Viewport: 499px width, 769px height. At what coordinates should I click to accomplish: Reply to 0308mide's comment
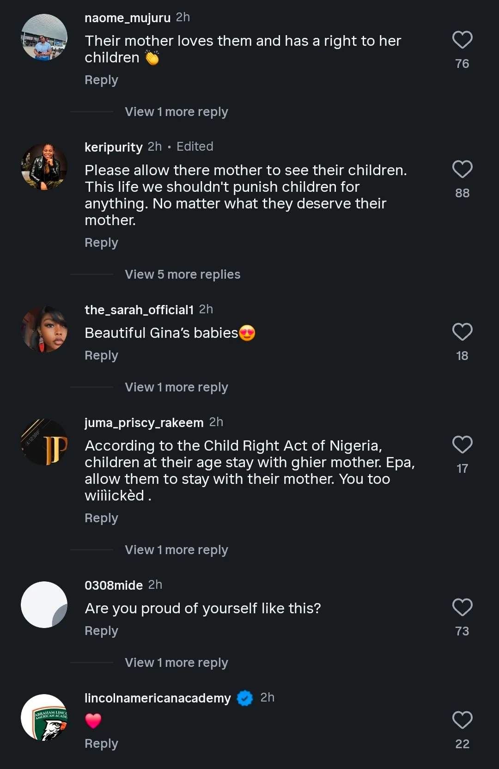(x=101, y=631)
